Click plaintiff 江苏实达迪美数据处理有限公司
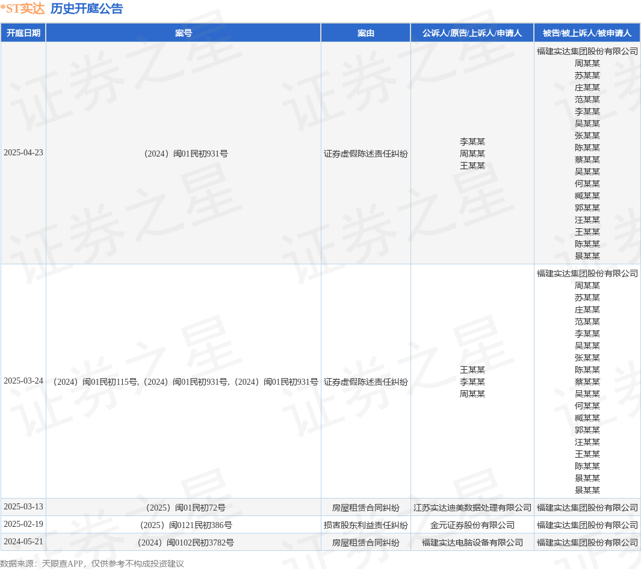Viewport: 641px width, 569px height. click(x=472, y=508)
